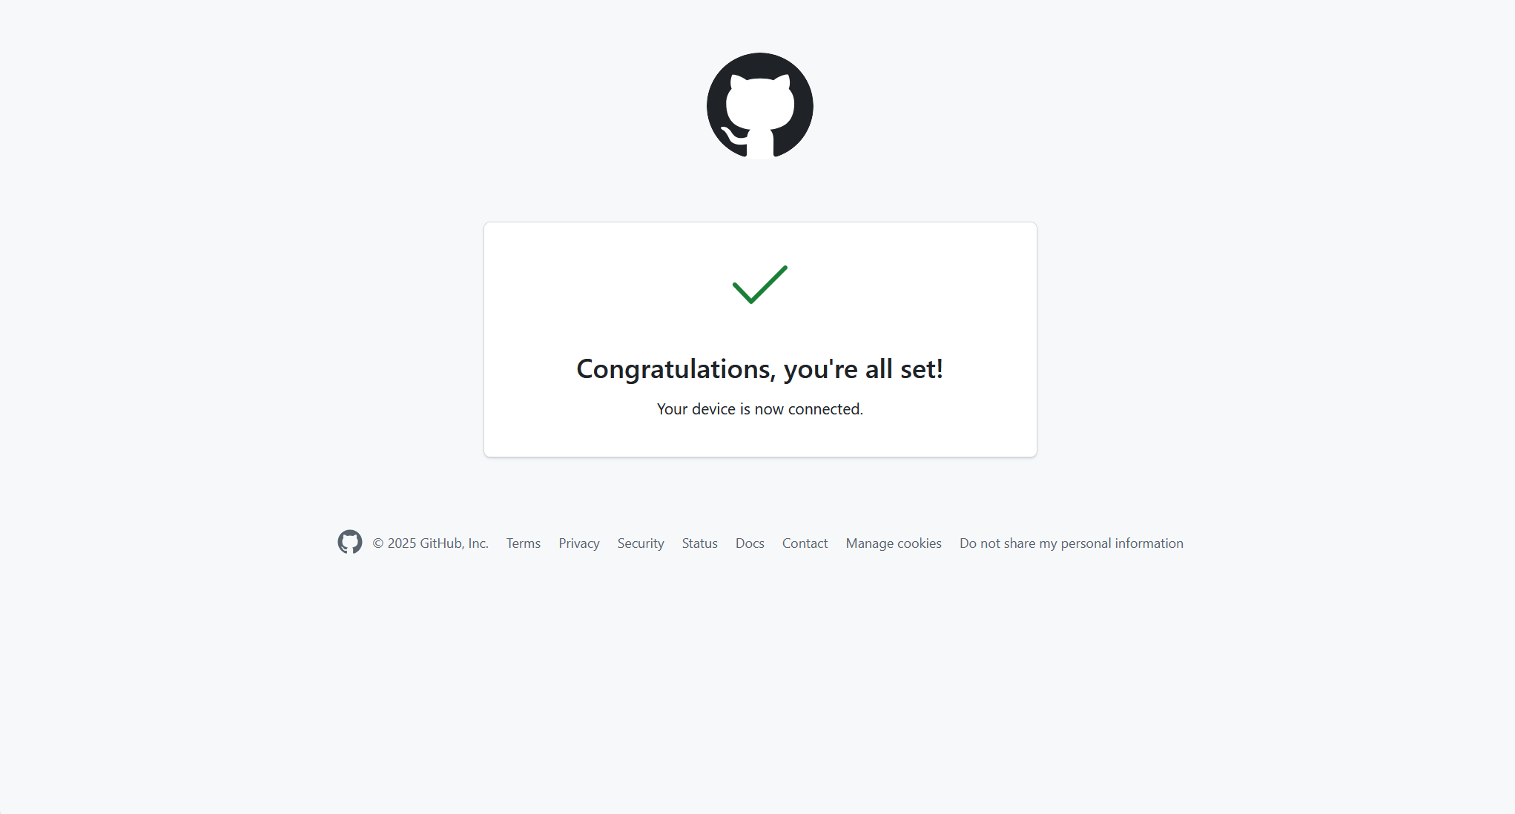Click the small GitHub mark in footer

pos(350,542)
